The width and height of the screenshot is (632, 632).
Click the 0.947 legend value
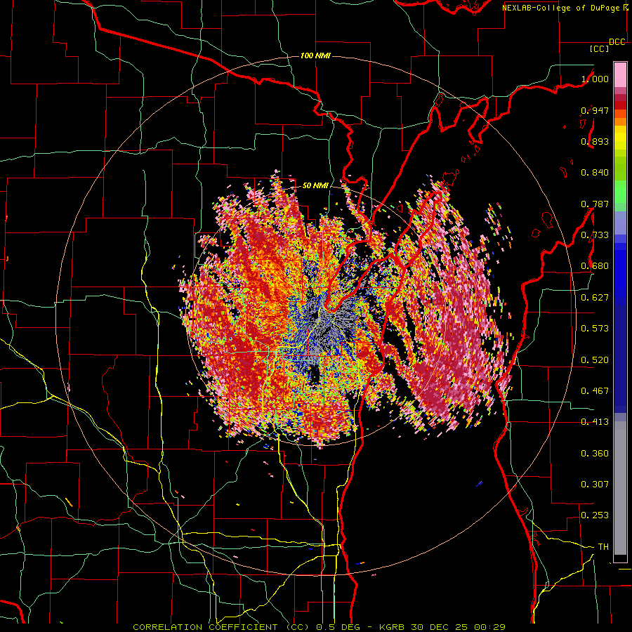[595, 110]
